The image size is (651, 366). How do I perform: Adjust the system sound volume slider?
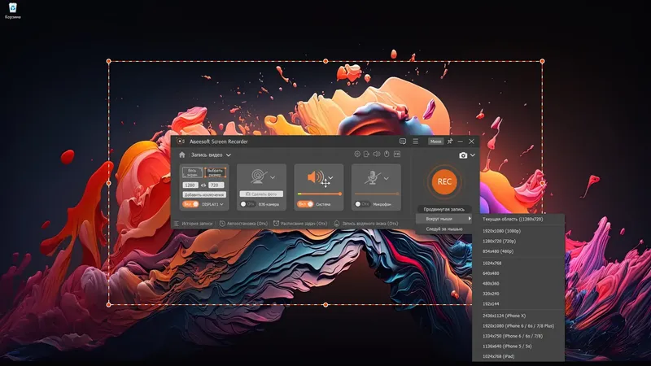319,194
